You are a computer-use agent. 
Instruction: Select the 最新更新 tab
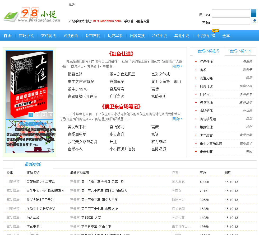pos(33,164)
